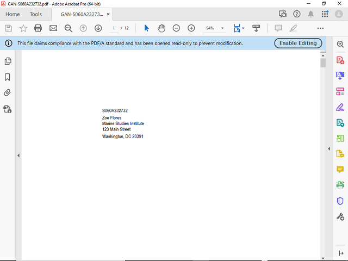Open the right-pane search tool

(340, 44)
